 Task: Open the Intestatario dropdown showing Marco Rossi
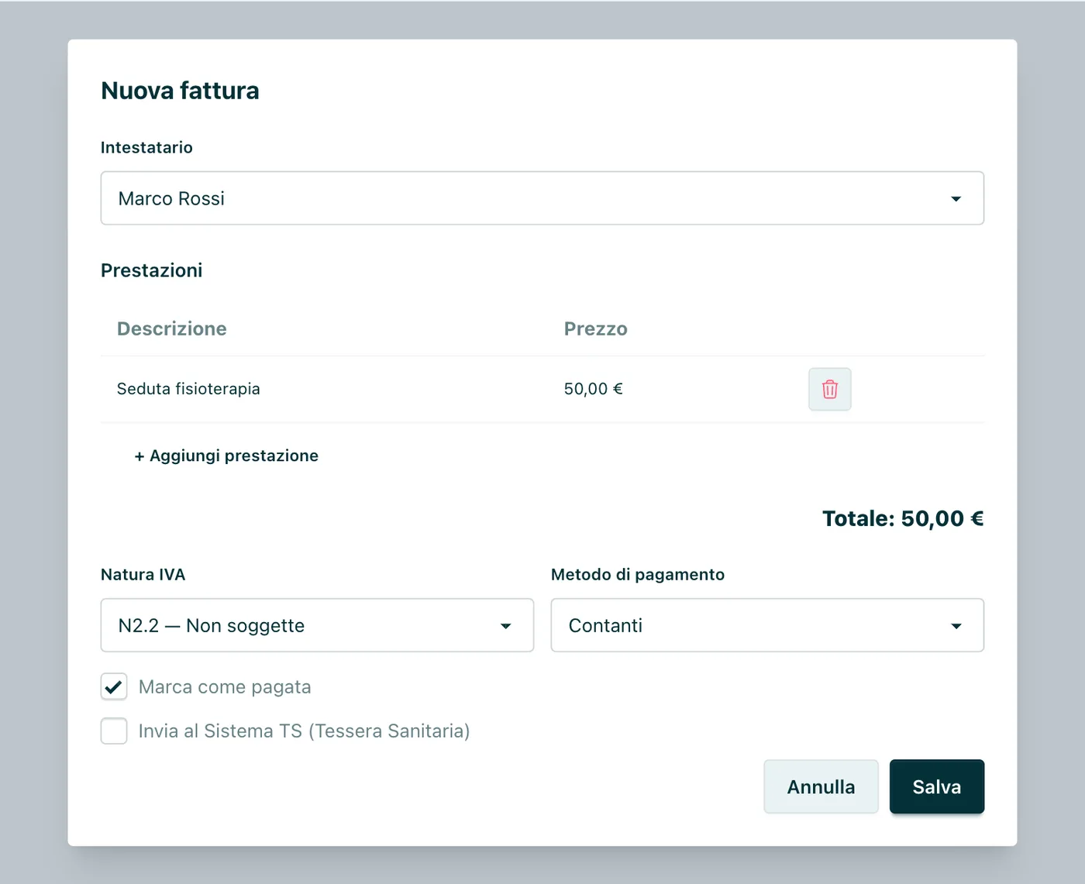(542, 198)
